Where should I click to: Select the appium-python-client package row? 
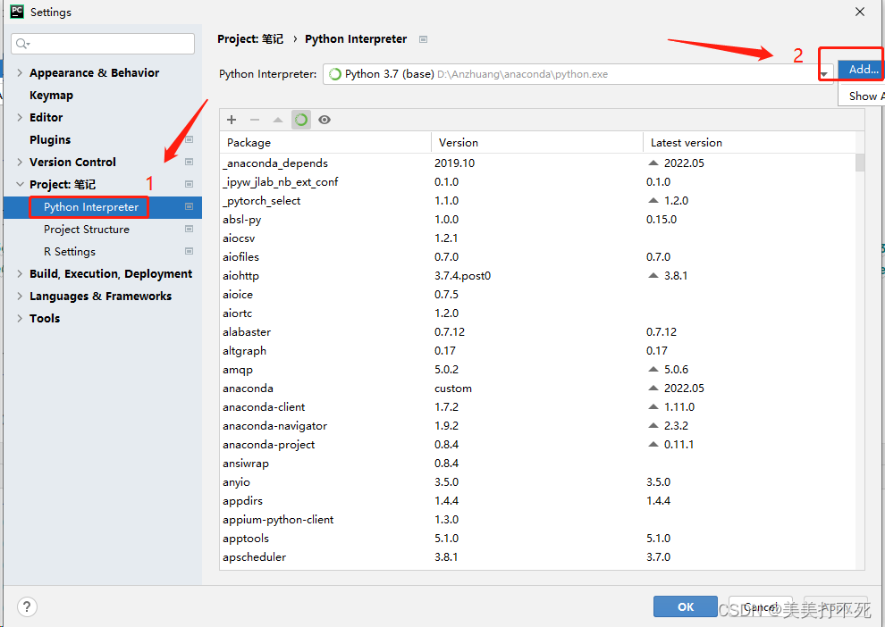point(537,519)
